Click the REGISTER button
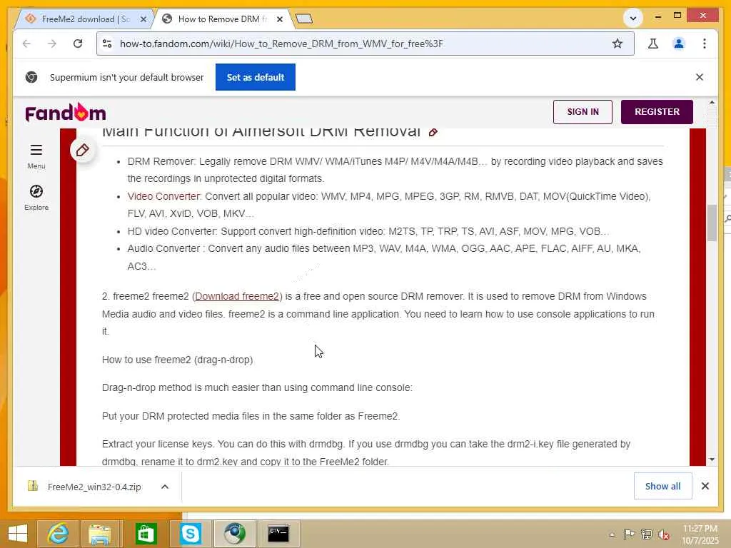This screenshot has height=548, width=731. [657, 112]
